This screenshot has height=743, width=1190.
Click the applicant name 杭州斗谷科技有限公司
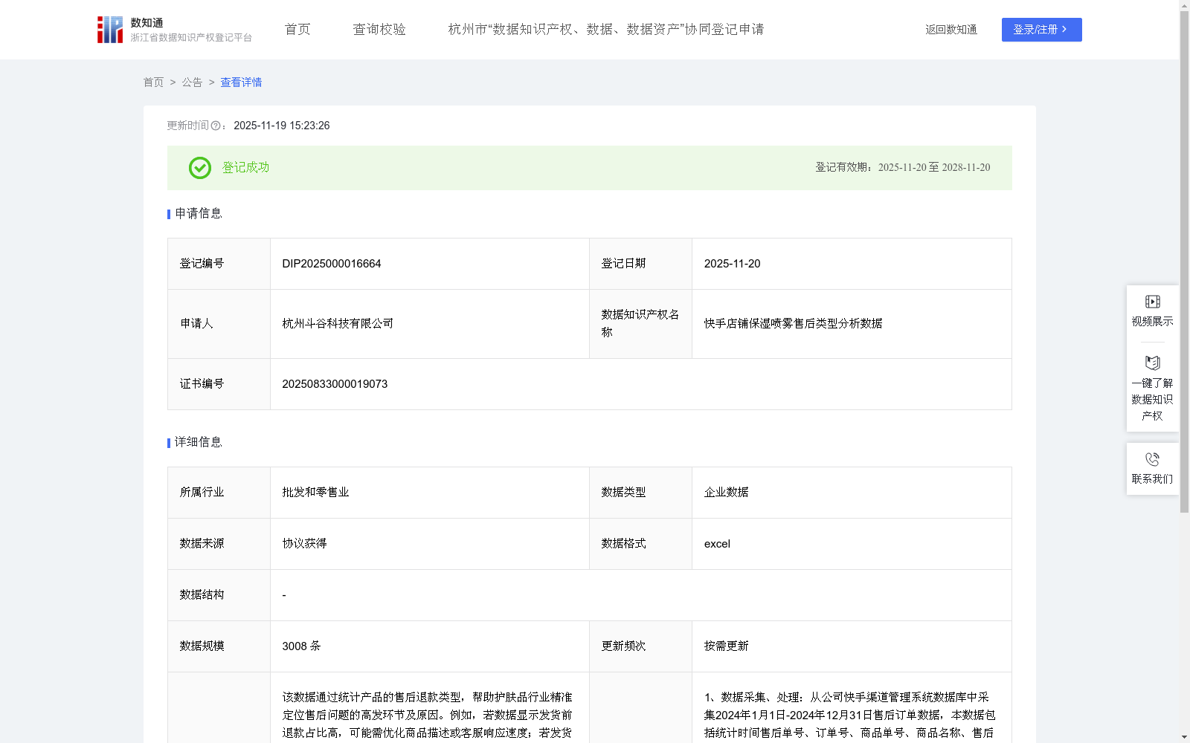tap(337, 323)
